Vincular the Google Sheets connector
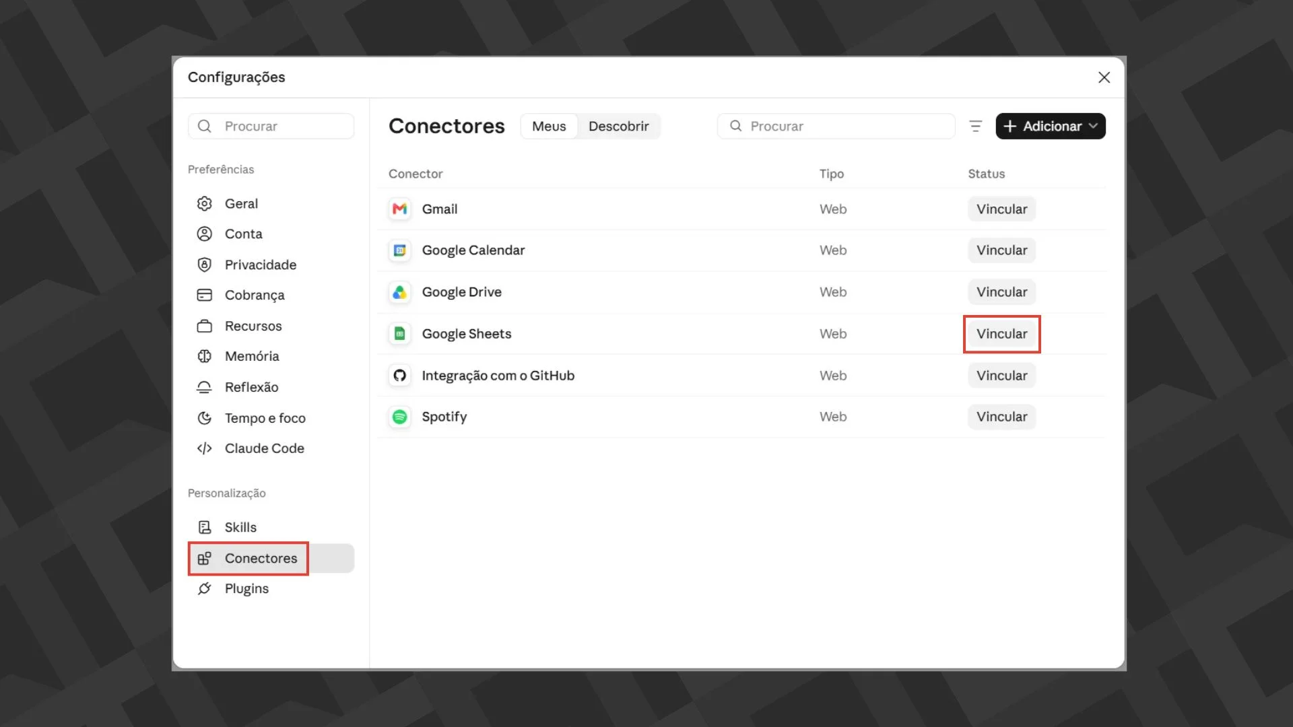Image resolution: width=1293 pixels, height=727 pixels. point(1001,334)
